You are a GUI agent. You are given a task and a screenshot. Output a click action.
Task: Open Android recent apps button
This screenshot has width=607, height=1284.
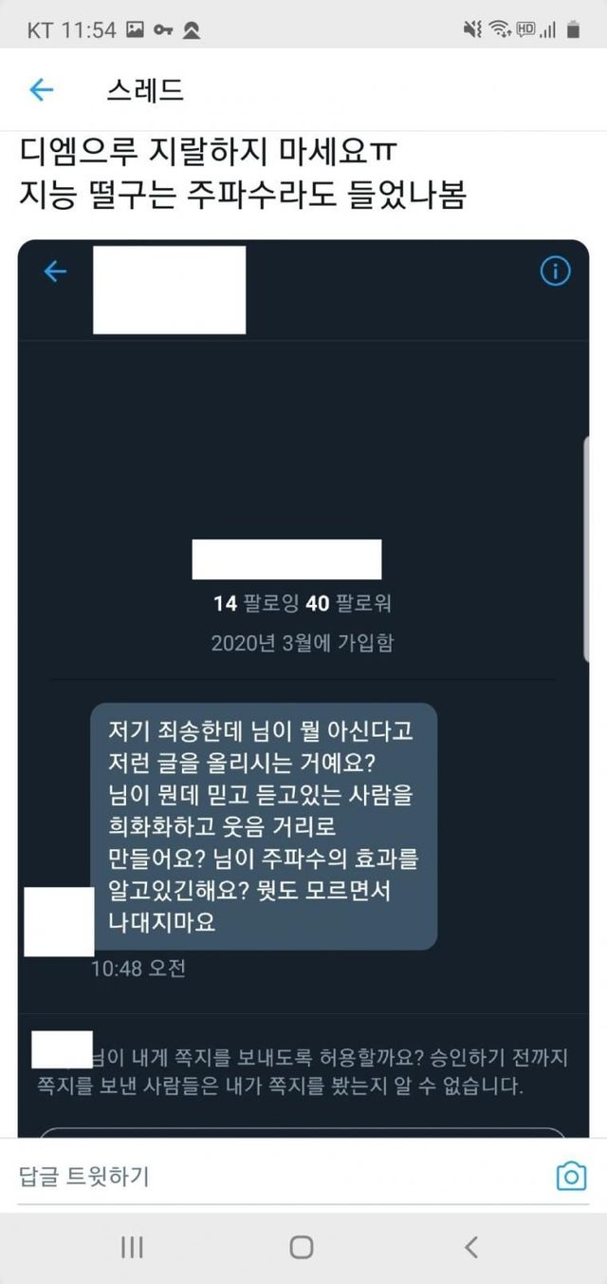(x=132, y=1247)
